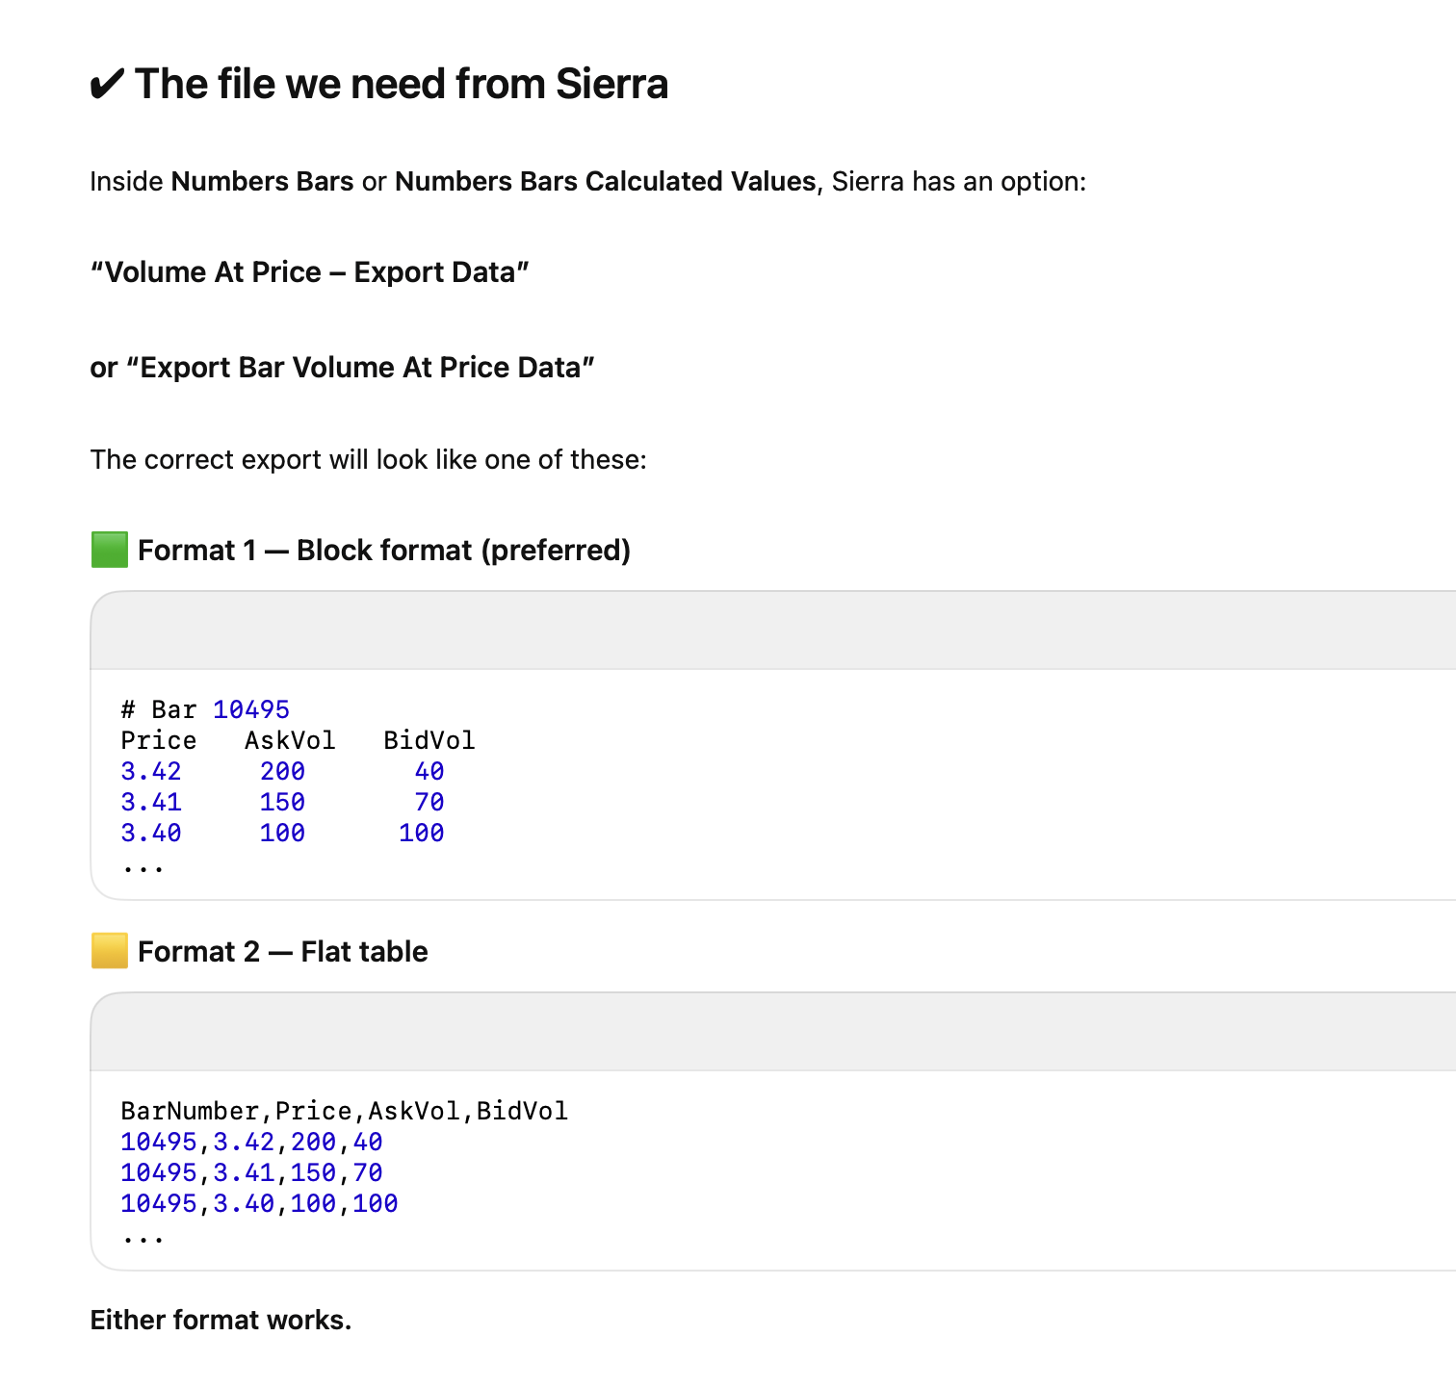The height and width of the screenshot is (1388, 1456).
Task: Click the 3.42 price value in block format
Action: point(151,771)
